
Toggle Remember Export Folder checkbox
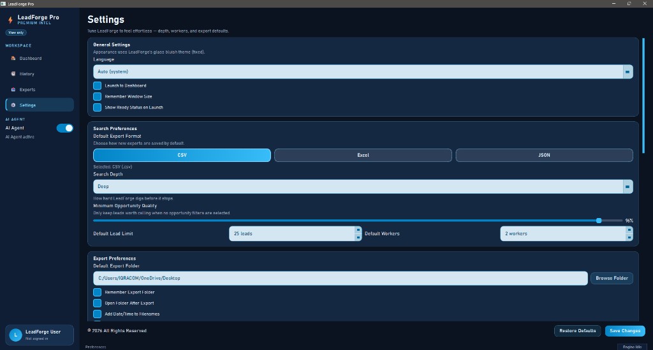[97, 292]
